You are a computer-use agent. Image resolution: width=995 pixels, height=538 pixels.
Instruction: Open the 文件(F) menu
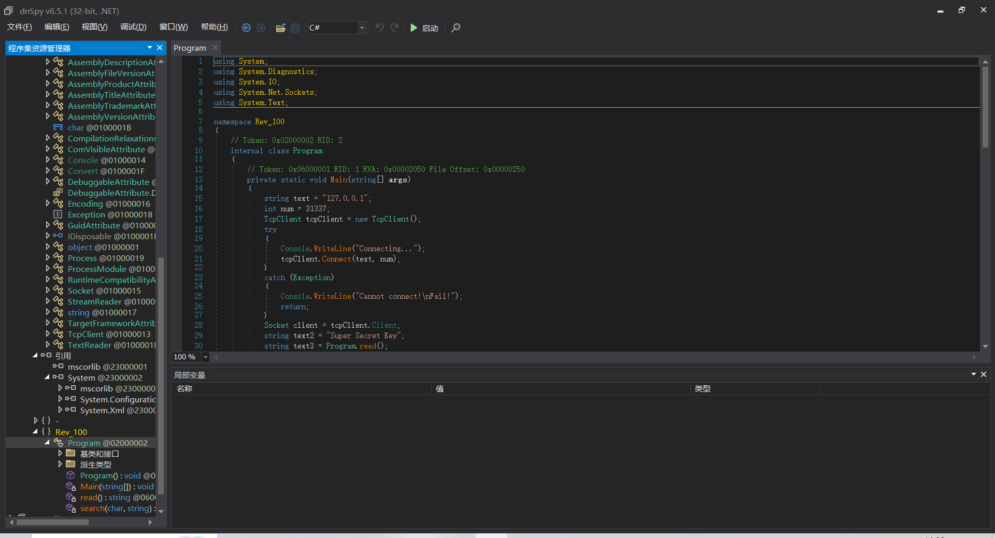coord(19,27)
